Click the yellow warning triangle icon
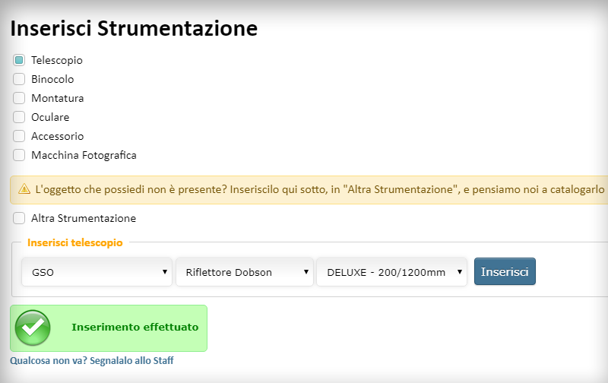 24,189
